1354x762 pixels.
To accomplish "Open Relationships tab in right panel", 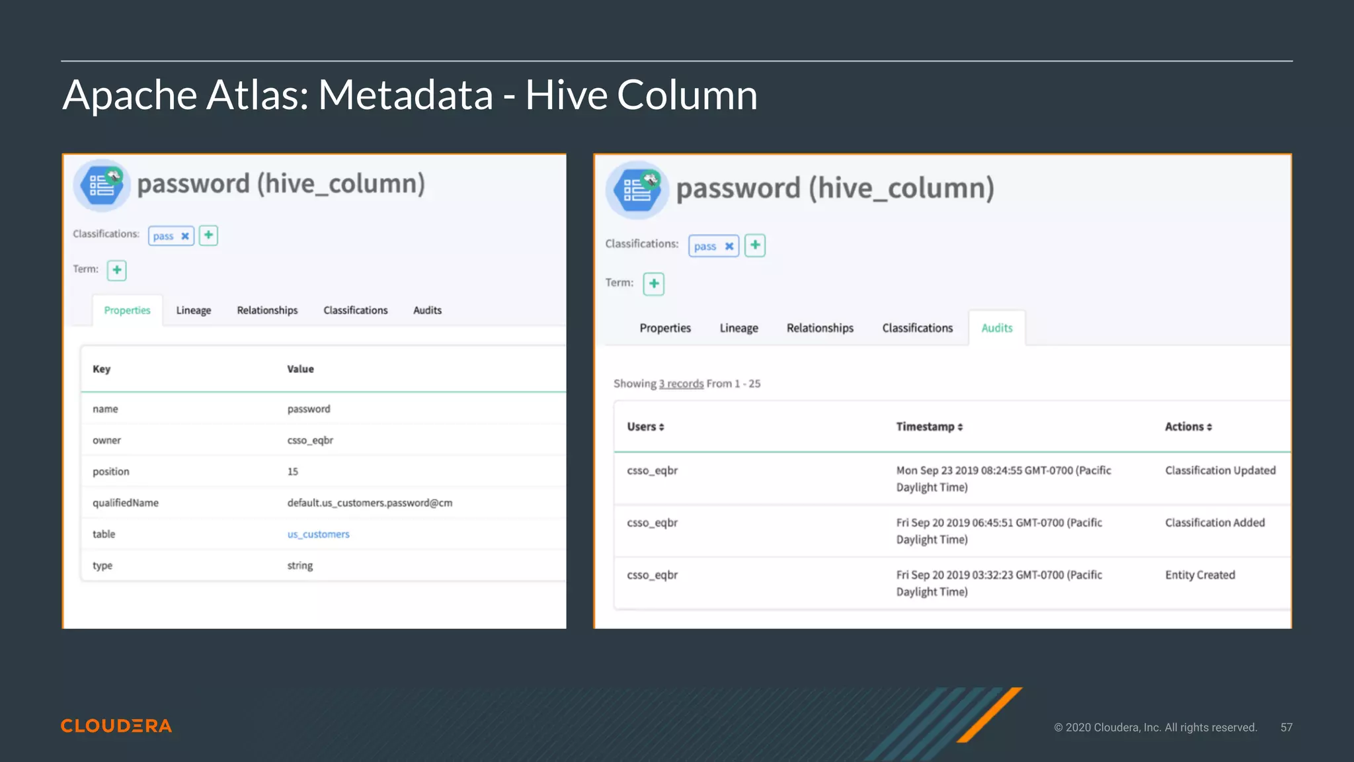I will coord(820,328).
